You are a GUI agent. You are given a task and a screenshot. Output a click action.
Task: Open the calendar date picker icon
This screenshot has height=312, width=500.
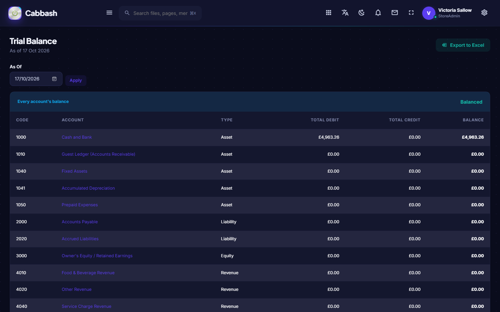click(55, 79)
